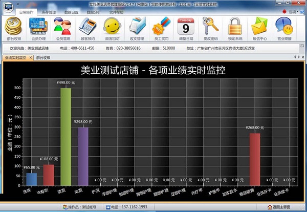Open 前台收银 cashier coins icon in ribbon
The image size is (307, 212).
(13, 26)
